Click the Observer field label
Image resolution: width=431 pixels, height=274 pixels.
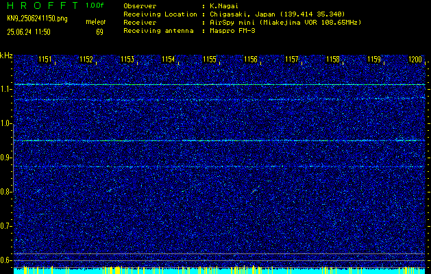point(140,6)
